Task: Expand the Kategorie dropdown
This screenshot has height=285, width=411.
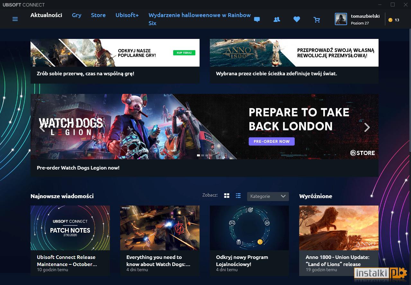Action: 268,196
